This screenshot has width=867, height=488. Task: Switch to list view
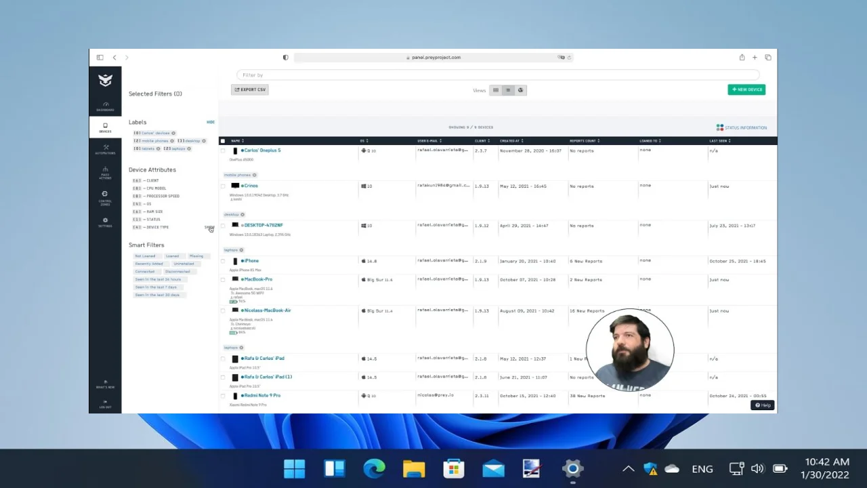508,90
